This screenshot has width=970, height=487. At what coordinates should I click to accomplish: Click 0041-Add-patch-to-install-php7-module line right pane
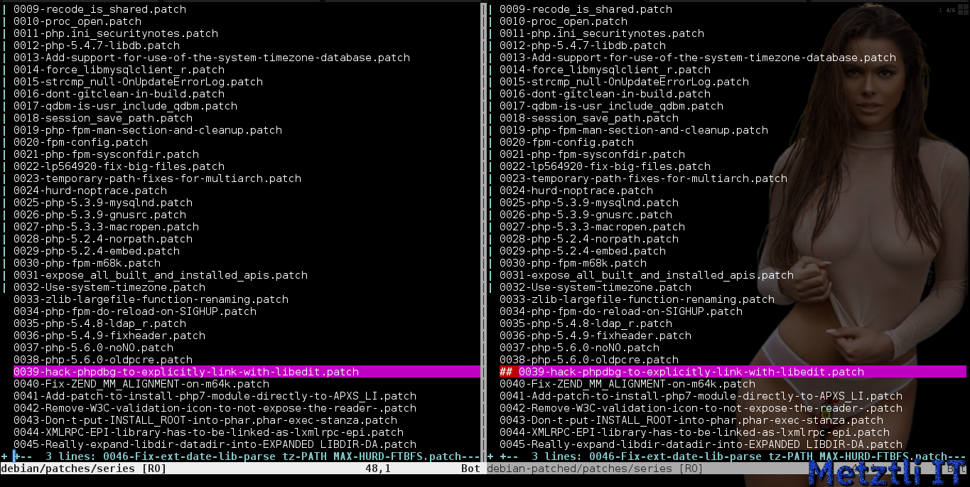click(701, 396)
